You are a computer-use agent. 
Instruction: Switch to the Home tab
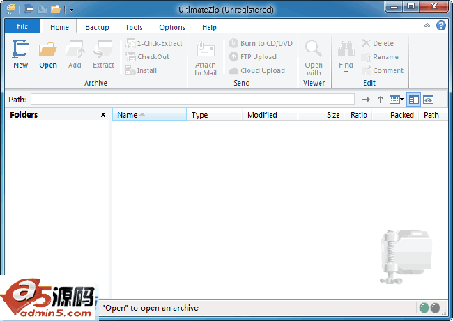pyautogui.click(x=59, y=27)
